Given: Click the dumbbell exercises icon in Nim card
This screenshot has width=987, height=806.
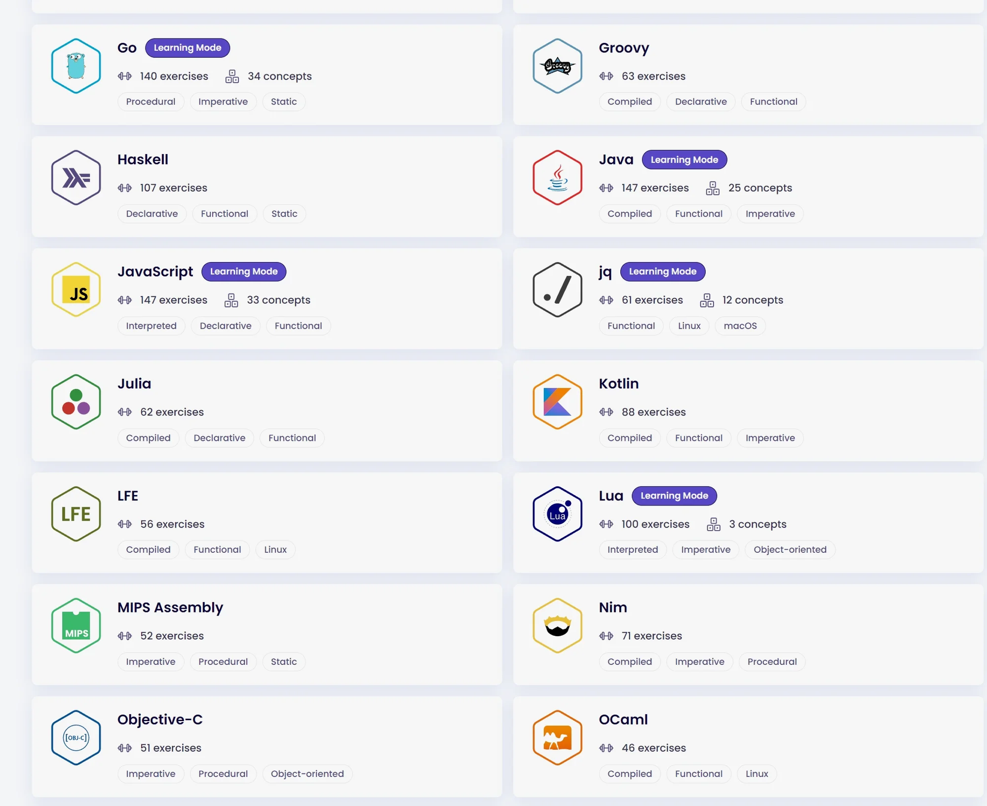Looking at the screenshot, I should (x=606, y=636).
